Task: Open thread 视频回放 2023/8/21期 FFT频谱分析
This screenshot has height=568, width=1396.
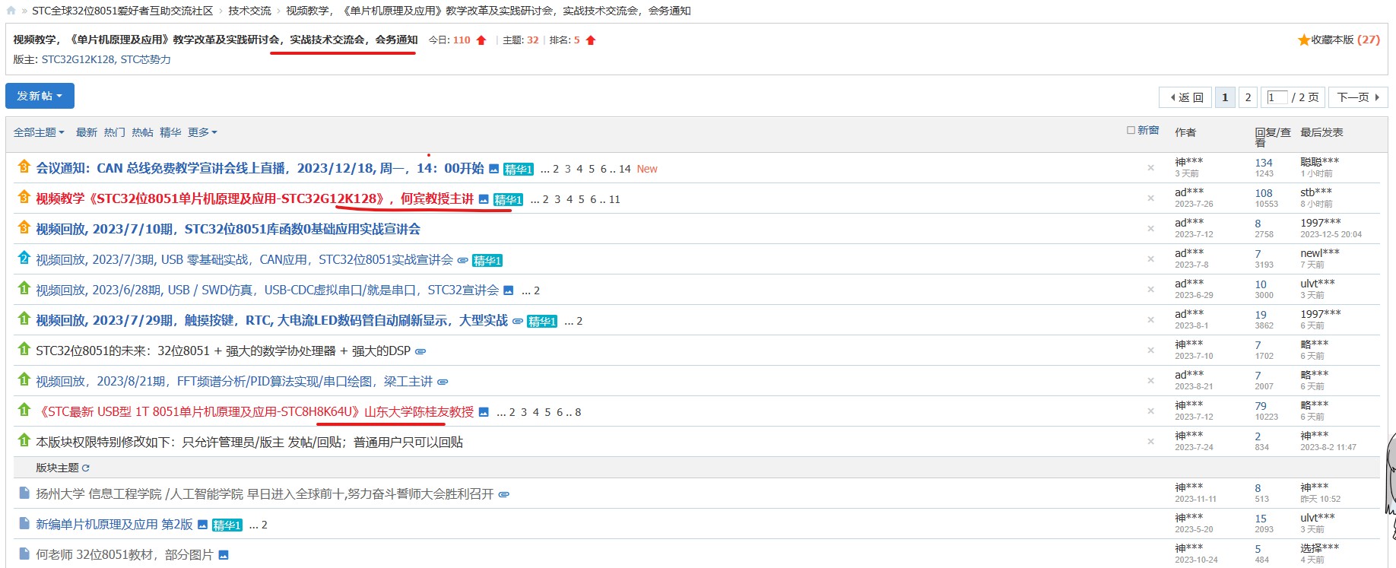Action: (234, 381)
